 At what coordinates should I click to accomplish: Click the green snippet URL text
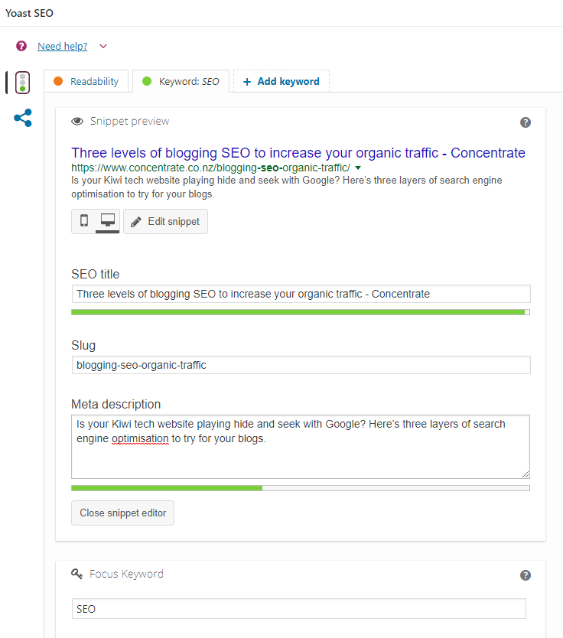click(x=210, y=168)
